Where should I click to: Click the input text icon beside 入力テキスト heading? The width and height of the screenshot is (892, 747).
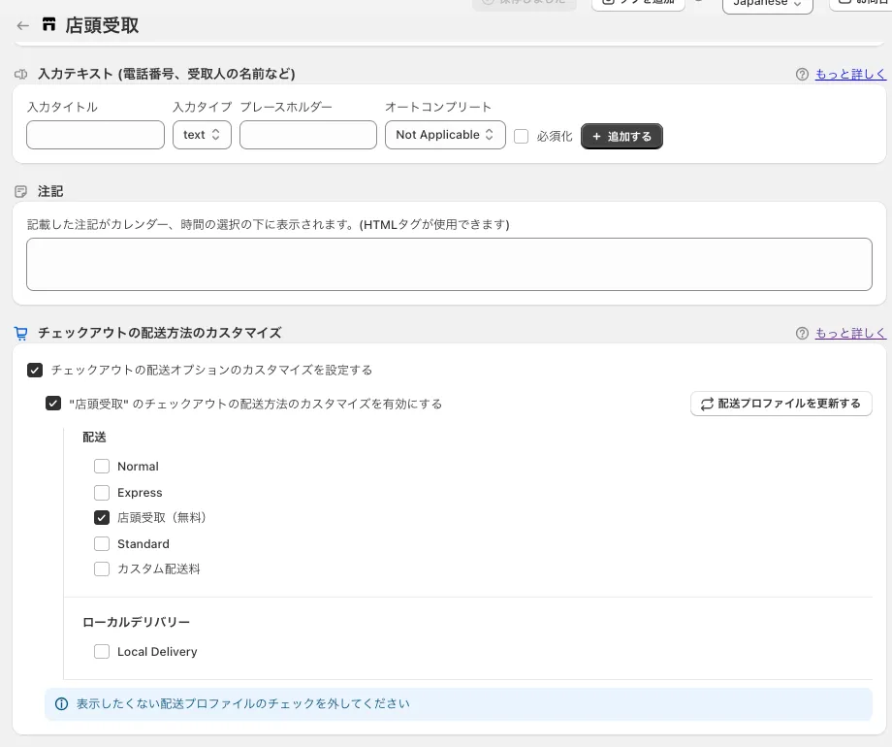[x=21, y=74]
